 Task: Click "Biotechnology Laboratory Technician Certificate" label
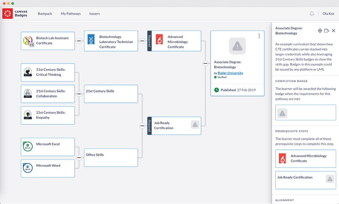coord(116,42)
